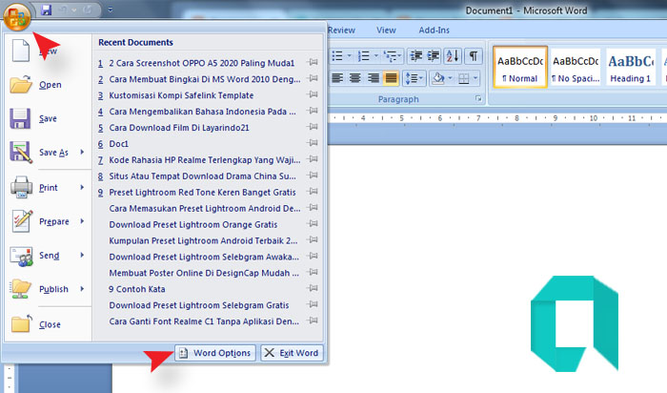Open recent Cara Memasukan Preset Lightroom Android

point(205,209)
